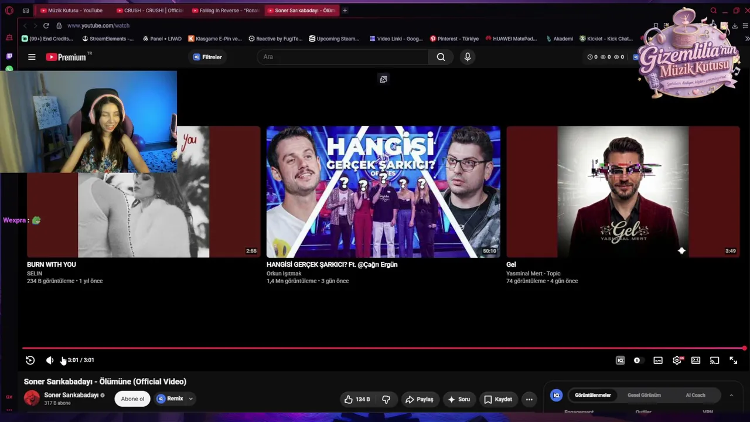This screenshot has height=422, width=750.
Task: Play the HANGİSİ GERÇEK ŞARKICI video thumbnail
Action: [x=383, y=192]
